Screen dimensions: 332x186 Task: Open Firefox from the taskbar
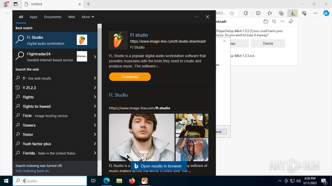(132, 181)
